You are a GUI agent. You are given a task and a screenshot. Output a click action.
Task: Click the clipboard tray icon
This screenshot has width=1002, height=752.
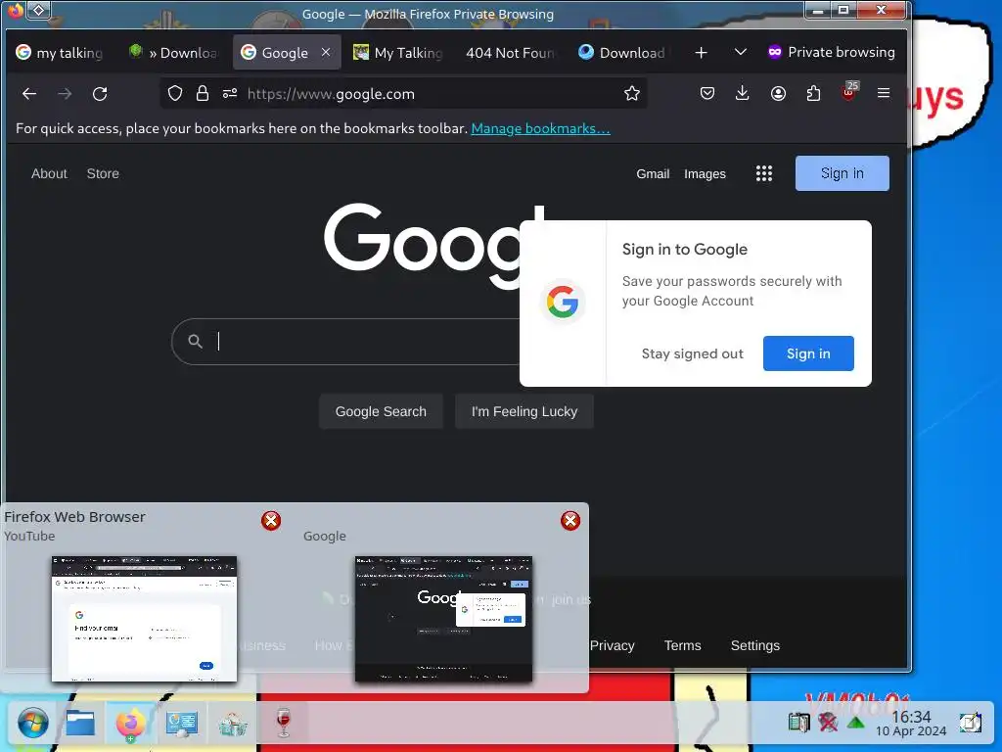[x=798, y=723]
